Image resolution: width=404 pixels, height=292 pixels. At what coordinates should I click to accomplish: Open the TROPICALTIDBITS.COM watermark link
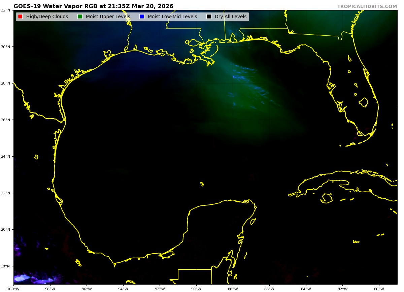[x=367, y=7]
